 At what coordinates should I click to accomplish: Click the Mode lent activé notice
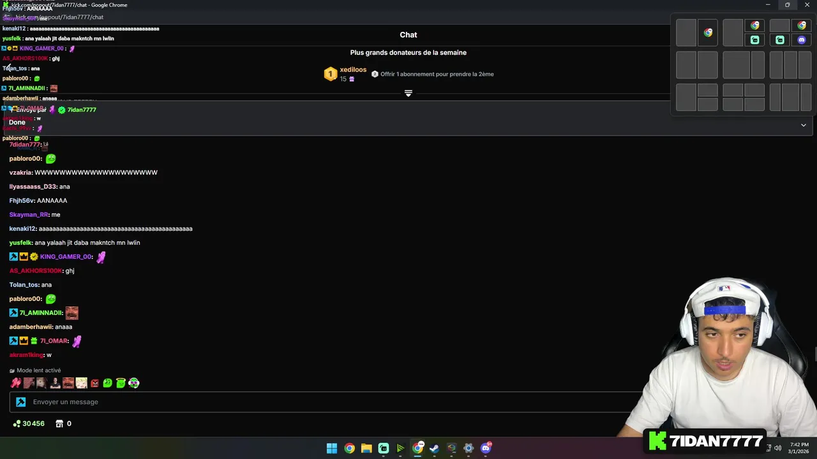coord(35,370)
